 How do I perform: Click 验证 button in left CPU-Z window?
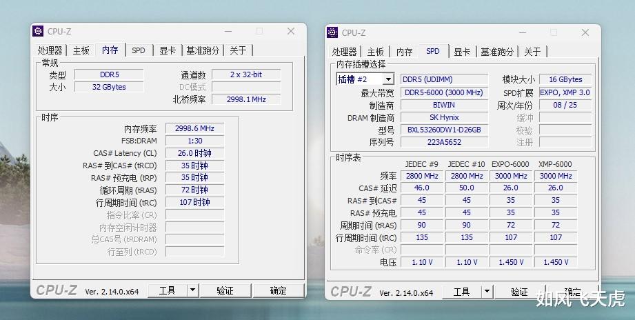[225, 290]
